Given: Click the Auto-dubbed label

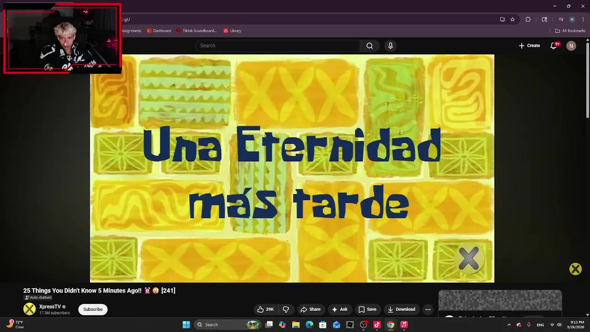Looking at the screenshot, I should [38, 298].
